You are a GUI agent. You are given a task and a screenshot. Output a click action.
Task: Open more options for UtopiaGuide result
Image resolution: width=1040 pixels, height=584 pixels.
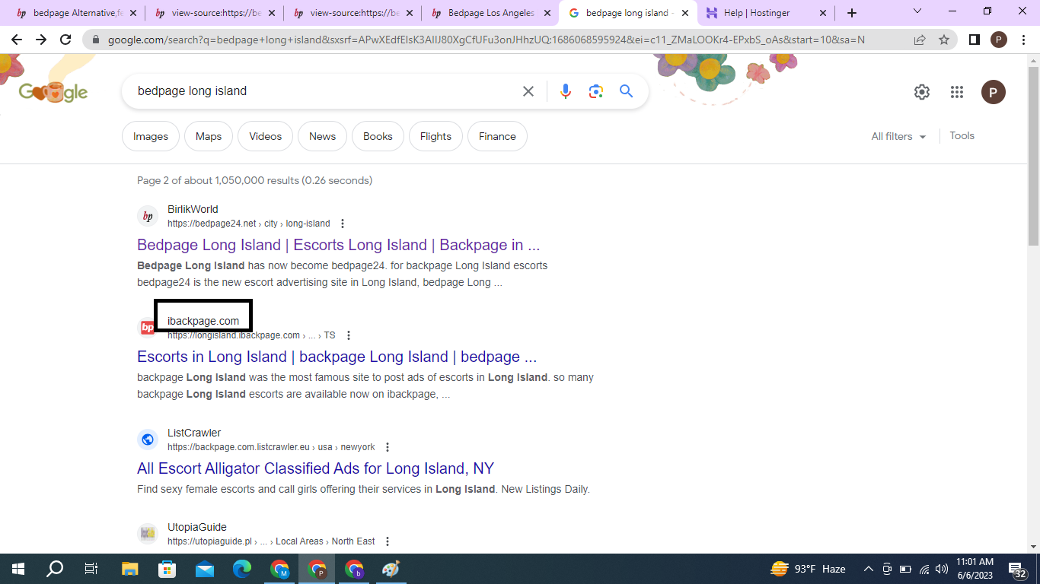(x=388, y=541)
